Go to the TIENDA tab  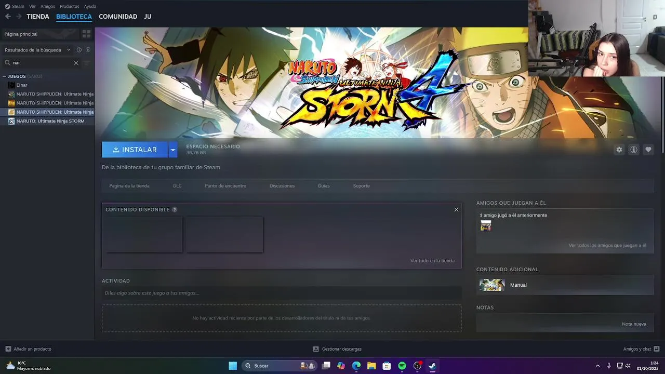click(38, 17)
